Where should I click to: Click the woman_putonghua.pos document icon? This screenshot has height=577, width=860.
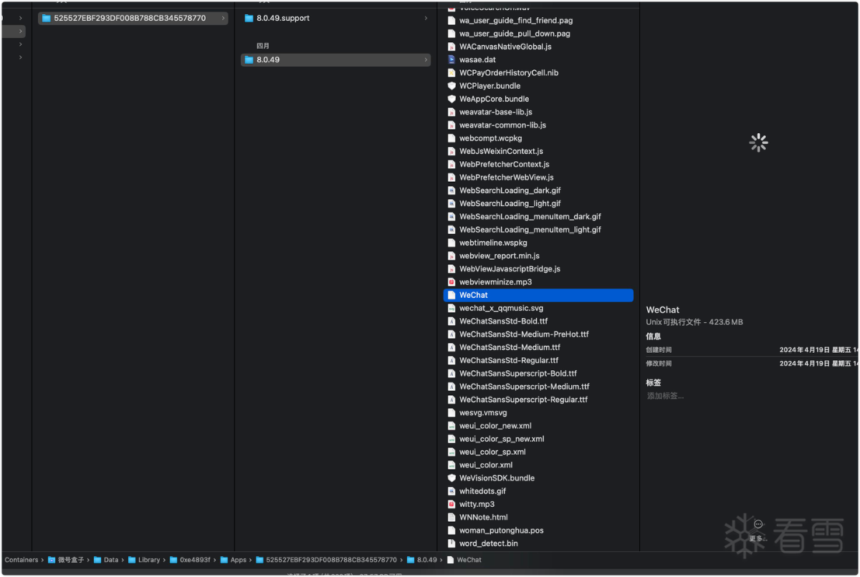[451, 530]
